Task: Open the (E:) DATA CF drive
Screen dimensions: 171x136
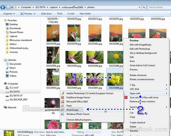Action: (x=16, y=96)
